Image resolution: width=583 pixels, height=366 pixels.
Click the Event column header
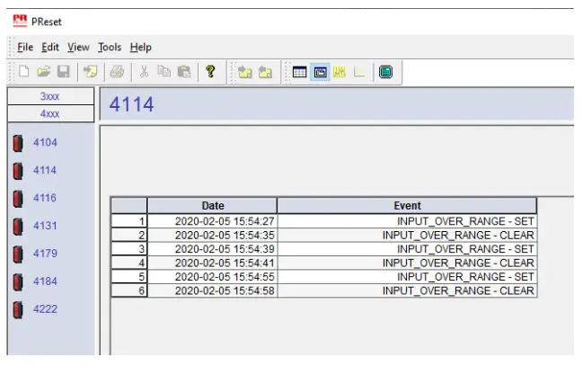(x=407, y=206)
